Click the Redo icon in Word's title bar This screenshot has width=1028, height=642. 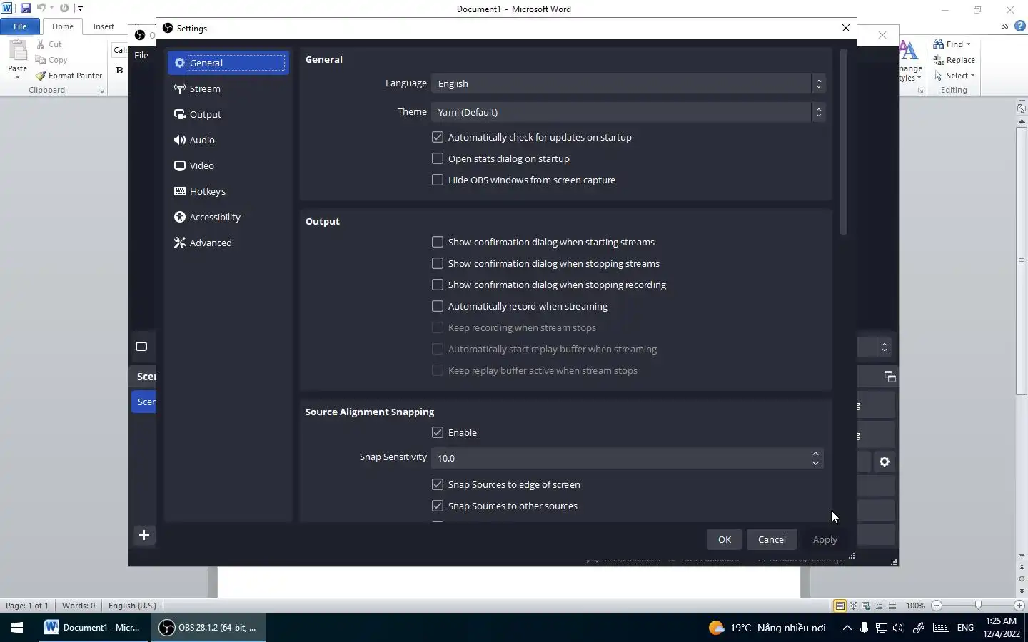point(64,8)
